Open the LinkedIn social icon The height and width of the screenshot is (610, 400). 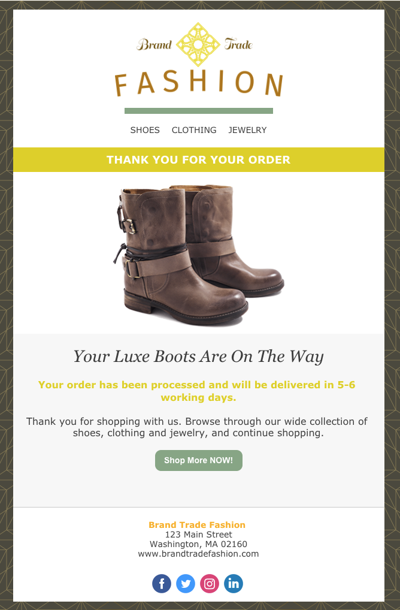(234, 583)
